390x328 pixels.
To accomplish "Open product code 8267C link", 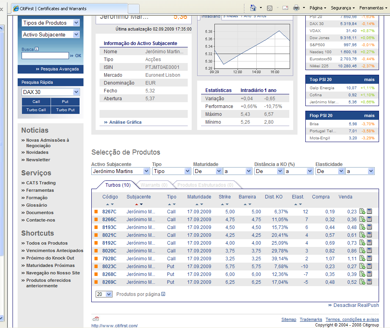I will click(109, 211).
